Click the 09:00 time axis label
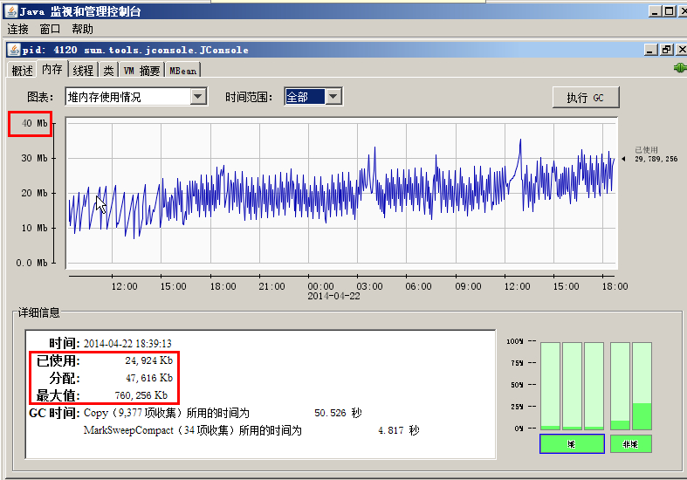Image resolution: width=687 pixels, height=480 pixels. pyautogui.click(x=468, y=286)
